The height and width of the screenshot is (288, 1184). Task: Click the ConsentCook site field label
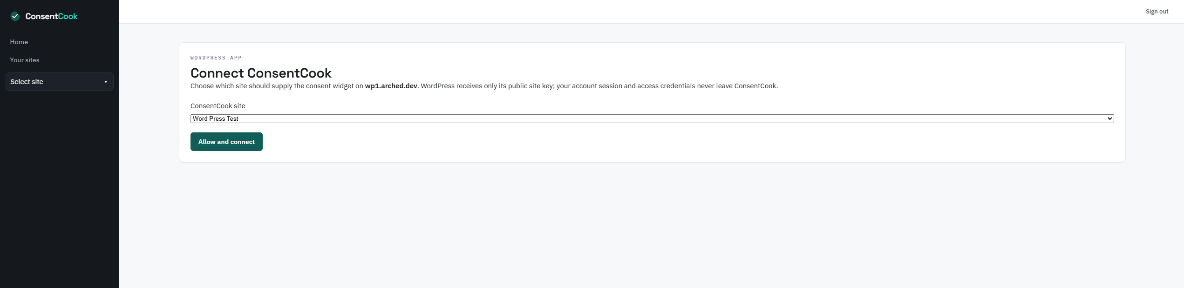tap(218, 106)
